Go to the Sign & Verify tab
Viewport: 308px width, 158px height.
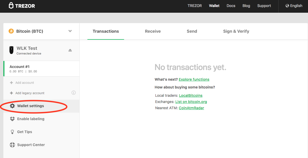pyautogui.click(x=236, y=31)
